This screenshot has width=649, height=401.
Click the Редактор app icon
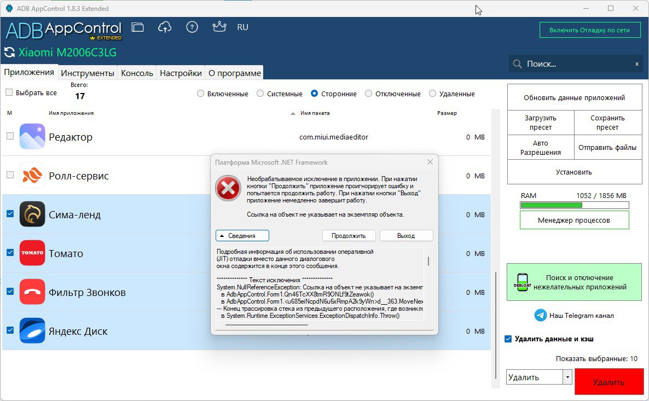(32, 137)
